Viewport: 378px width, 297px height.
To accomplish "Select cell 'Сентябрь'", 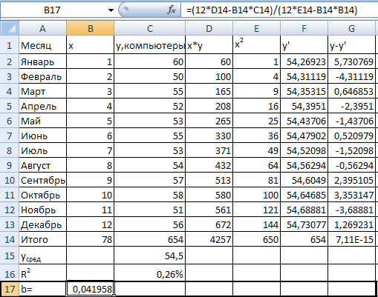I will [x=42, y=180].
